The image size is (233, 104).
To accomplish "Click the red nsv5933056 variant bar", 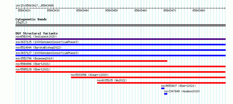I will pos(148,77).
